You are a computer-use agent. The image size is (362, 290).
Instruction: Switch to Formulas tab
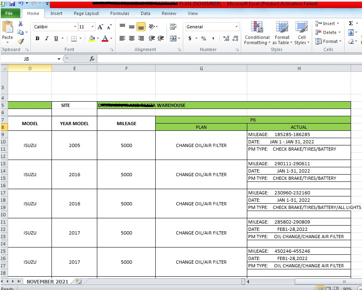pos(120,13)
